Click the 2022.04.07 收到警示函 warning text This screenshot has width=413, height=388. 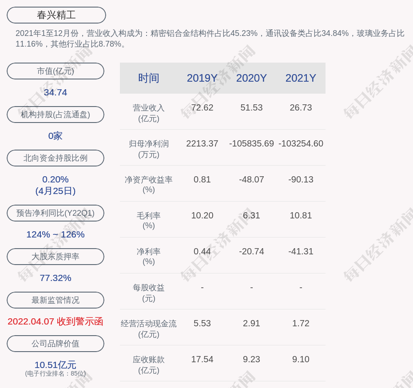(56, 321)
